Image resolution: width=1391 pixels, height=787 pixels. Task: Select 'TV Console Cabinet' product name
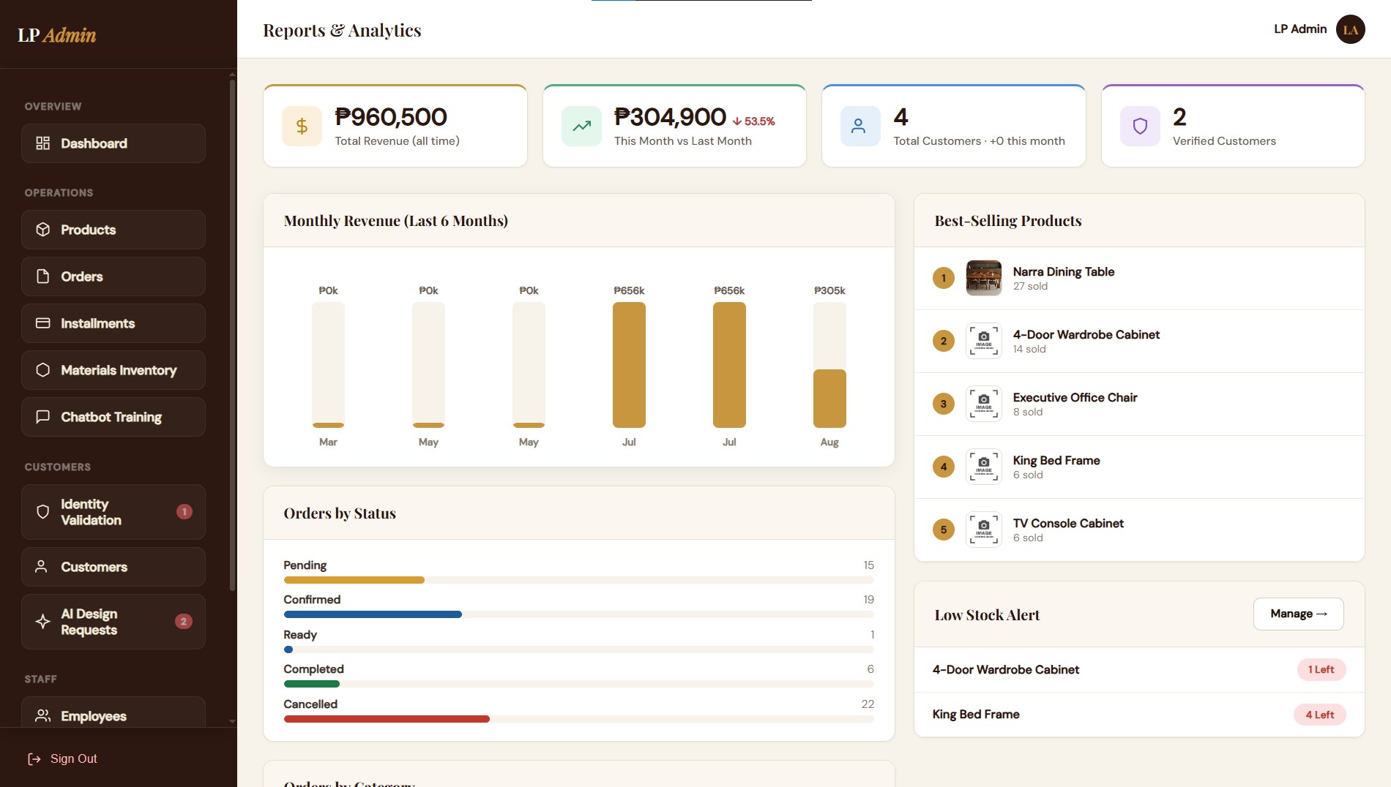click(1068, 524)
